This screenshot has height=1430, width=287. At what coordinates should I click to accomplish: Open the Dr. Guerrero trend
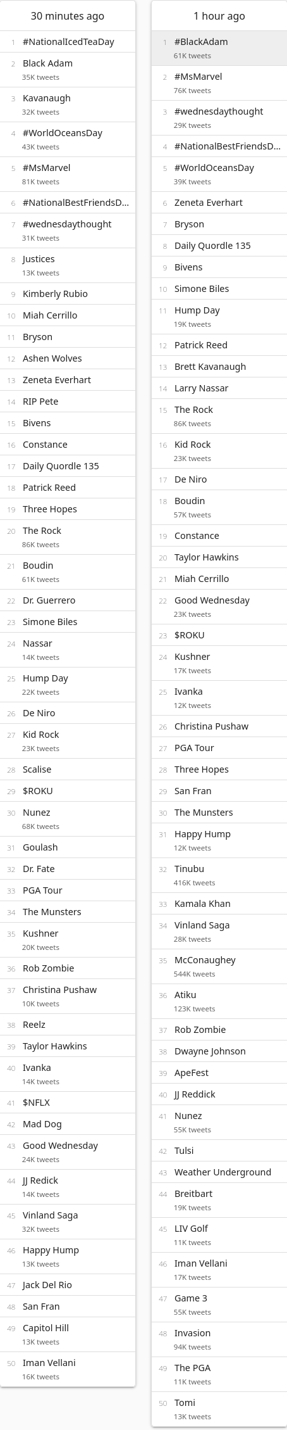coord(68,600)
